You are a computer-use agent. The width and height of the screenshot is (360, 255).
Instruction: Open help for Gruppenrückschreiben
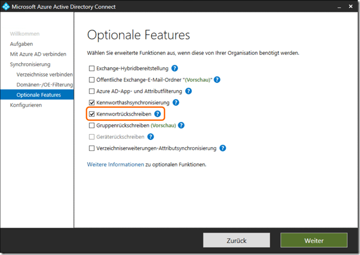[181, 125]
